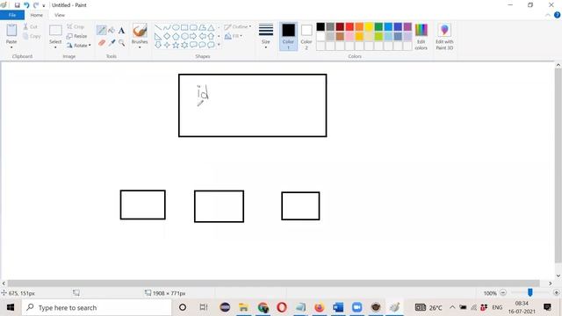Choose the Right arrow shape

[193, 36]
